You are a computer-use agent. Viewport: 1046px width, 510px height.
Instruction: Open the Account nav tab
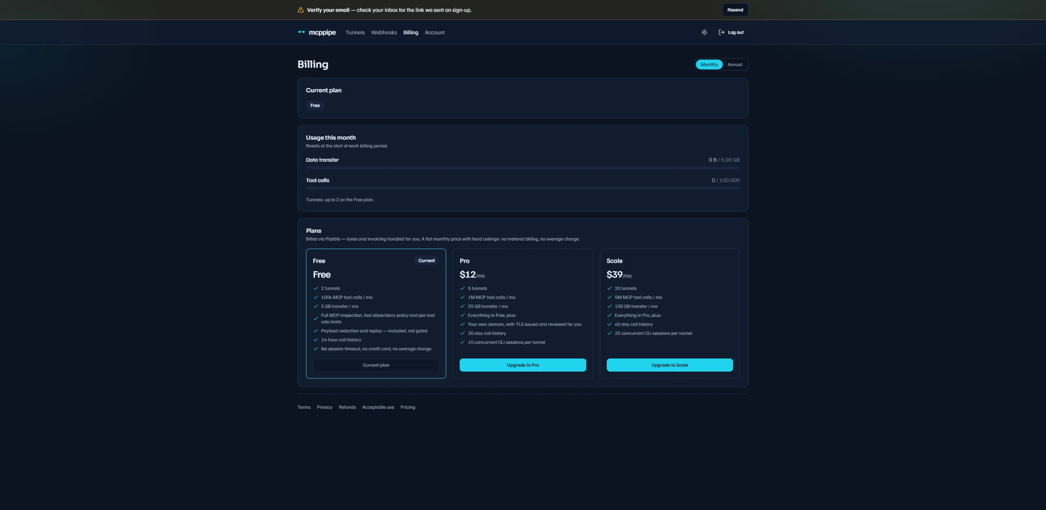[435, 32]
